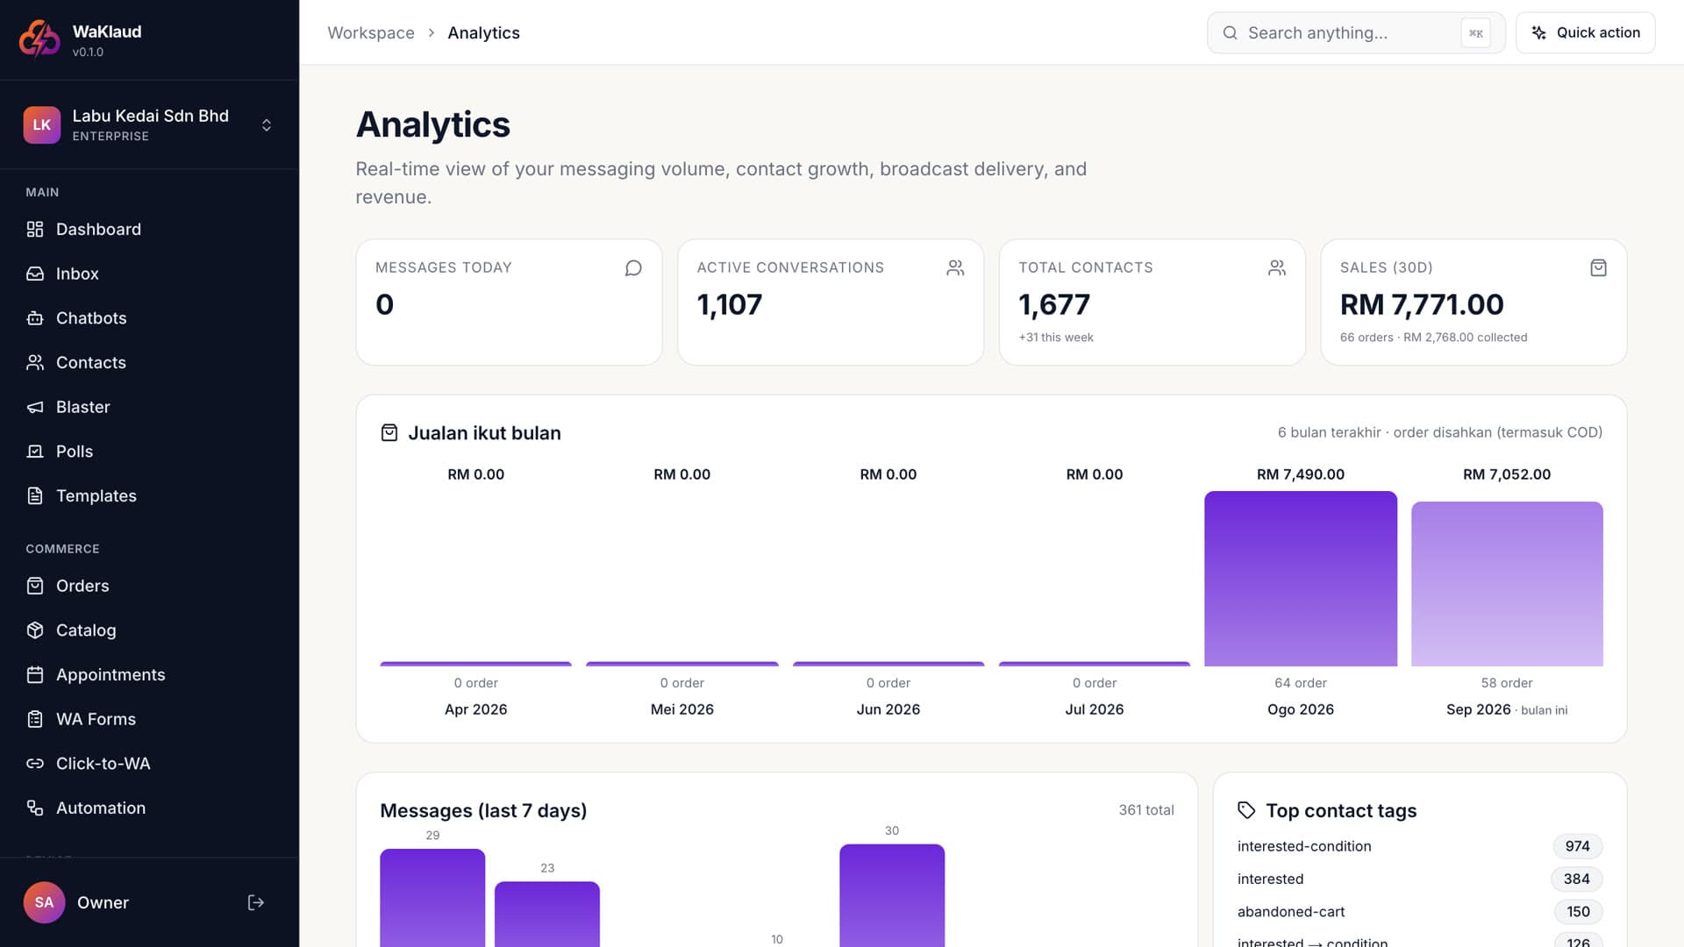Image resolution: width=1684 pixels, height=947 pixels.
Task: Click the Polls icon in sidebar
Action: [x=35, y=452]
